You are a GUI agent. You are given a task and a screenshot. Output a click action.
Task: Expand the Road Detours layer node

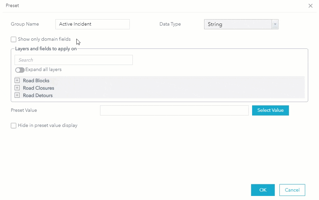(17, 95)
